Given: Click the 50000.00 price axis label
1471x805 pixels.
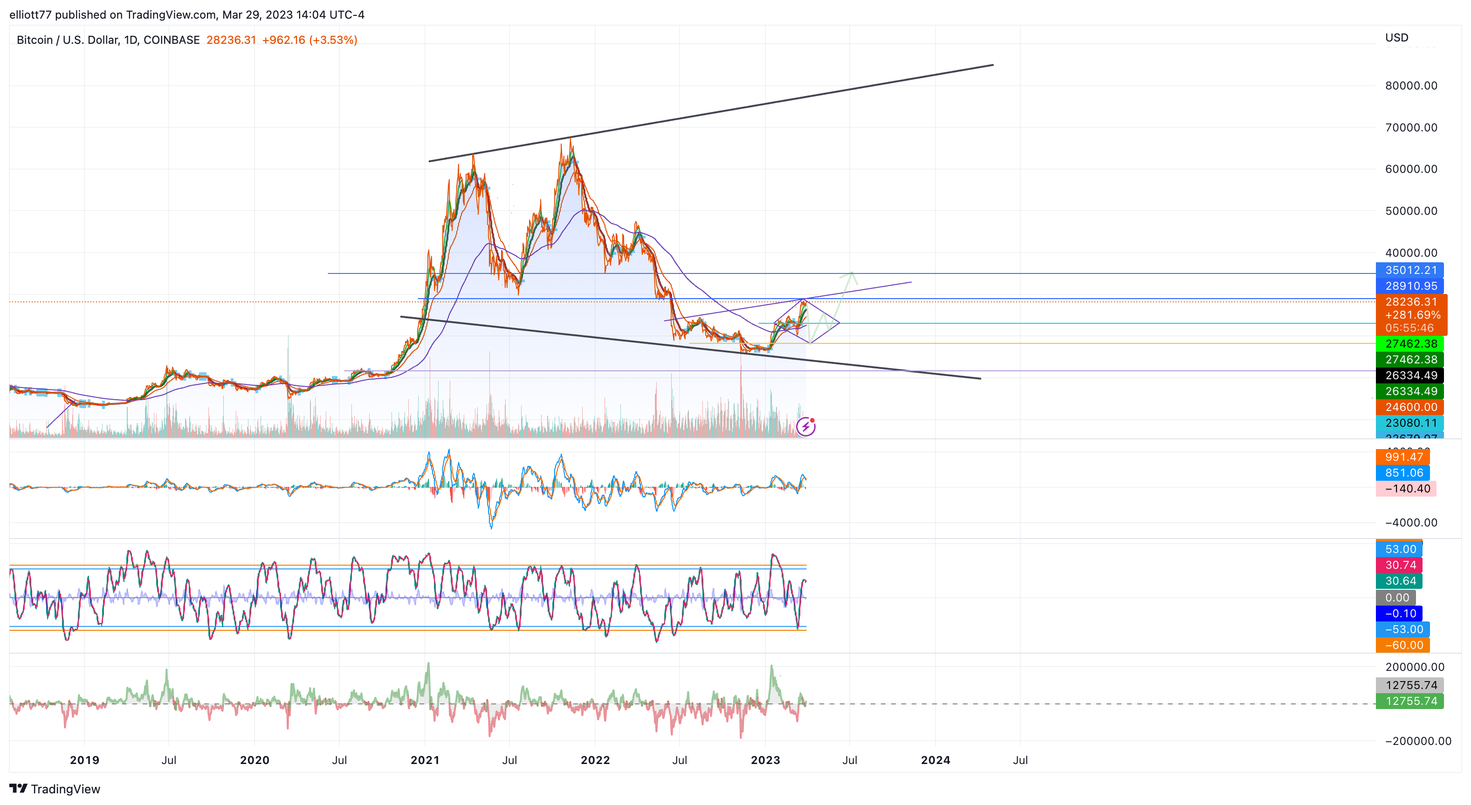Looking at the screenshot, I should (1411, 211).
